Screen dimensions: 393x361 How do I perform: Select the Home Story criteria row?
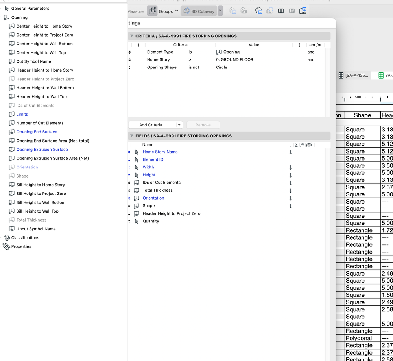pos(227,60)
